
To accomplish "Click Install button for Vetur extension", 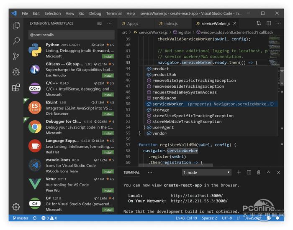I will coord(108,191).
